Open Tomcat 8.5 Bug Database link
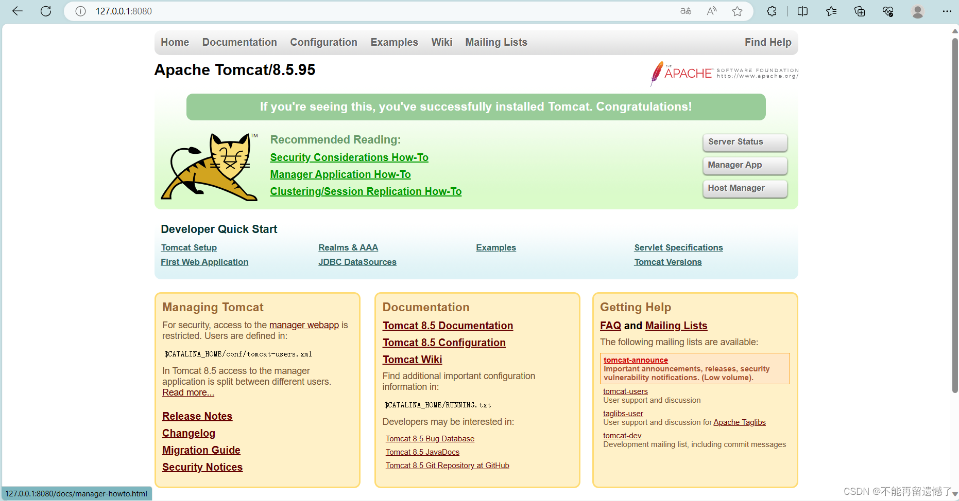This screenshot has height=501, width=959. tap(430, 439)
